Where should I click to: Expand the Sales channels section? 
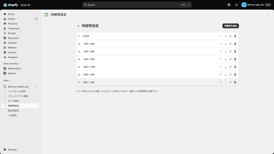[12, 64]
